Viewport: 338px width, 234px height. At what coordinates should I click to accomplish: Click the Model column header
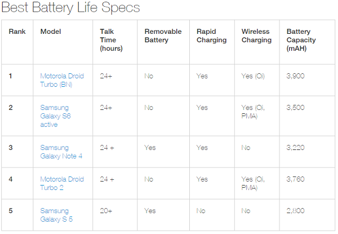click(51, 32)
